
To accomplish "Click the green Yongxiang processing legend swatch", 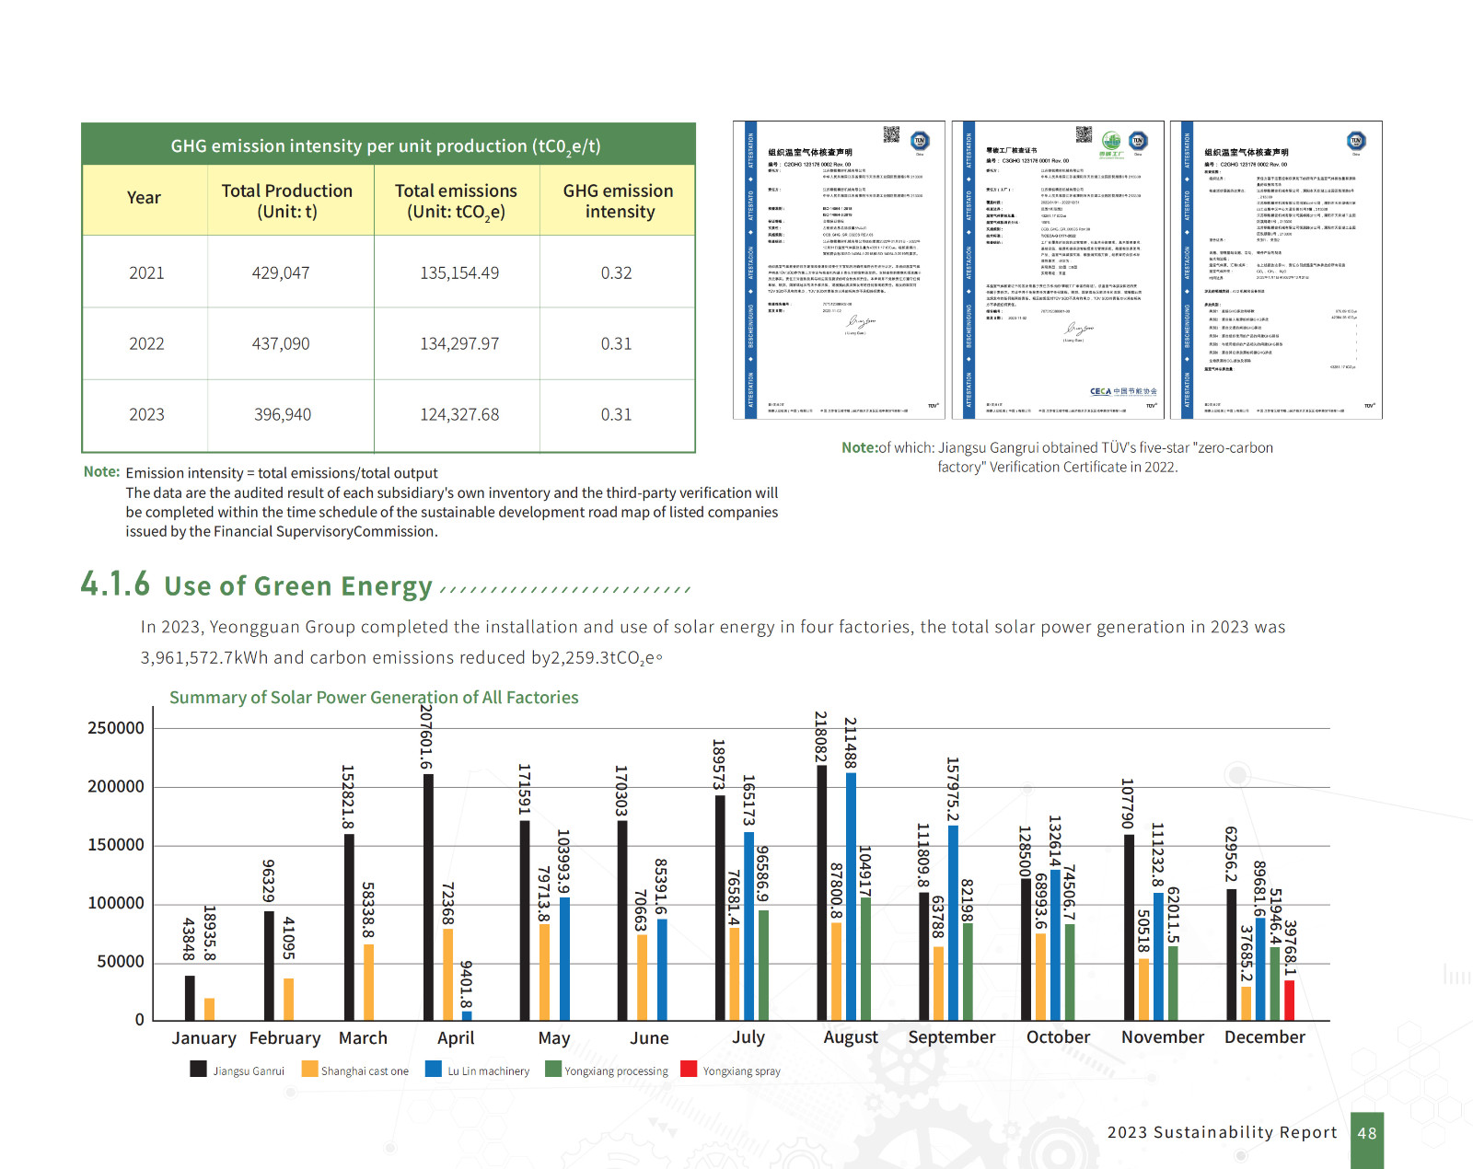I will click(x=552, y=1069).
